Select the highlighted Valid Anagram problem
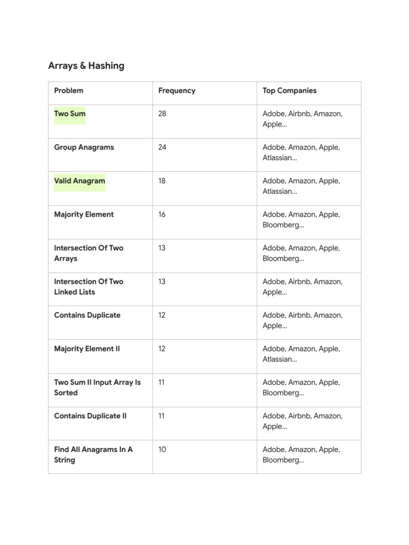This screenshot has width=409, height=545. click(x=79, y=181)
